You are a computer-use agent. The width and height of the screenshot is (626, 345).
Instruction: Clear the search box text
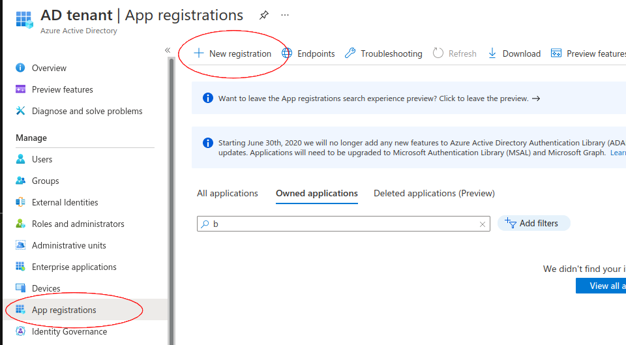click(x=483, y=224)
